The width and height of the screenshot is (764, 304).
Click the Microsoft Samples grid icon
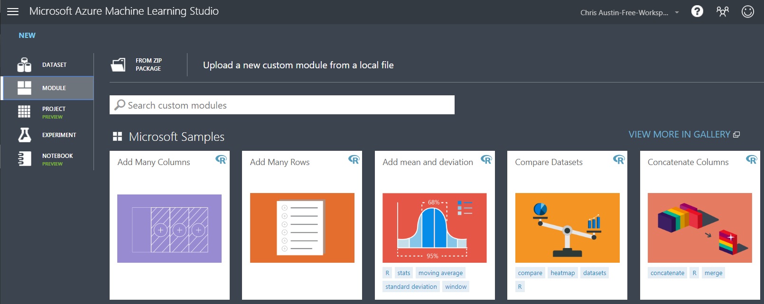(x=118, y=137)
